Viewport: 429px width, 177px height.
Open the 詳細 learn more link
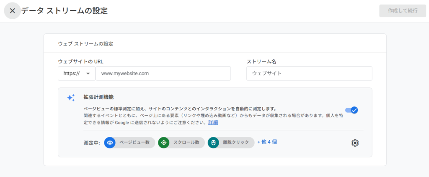coord(213,123)
